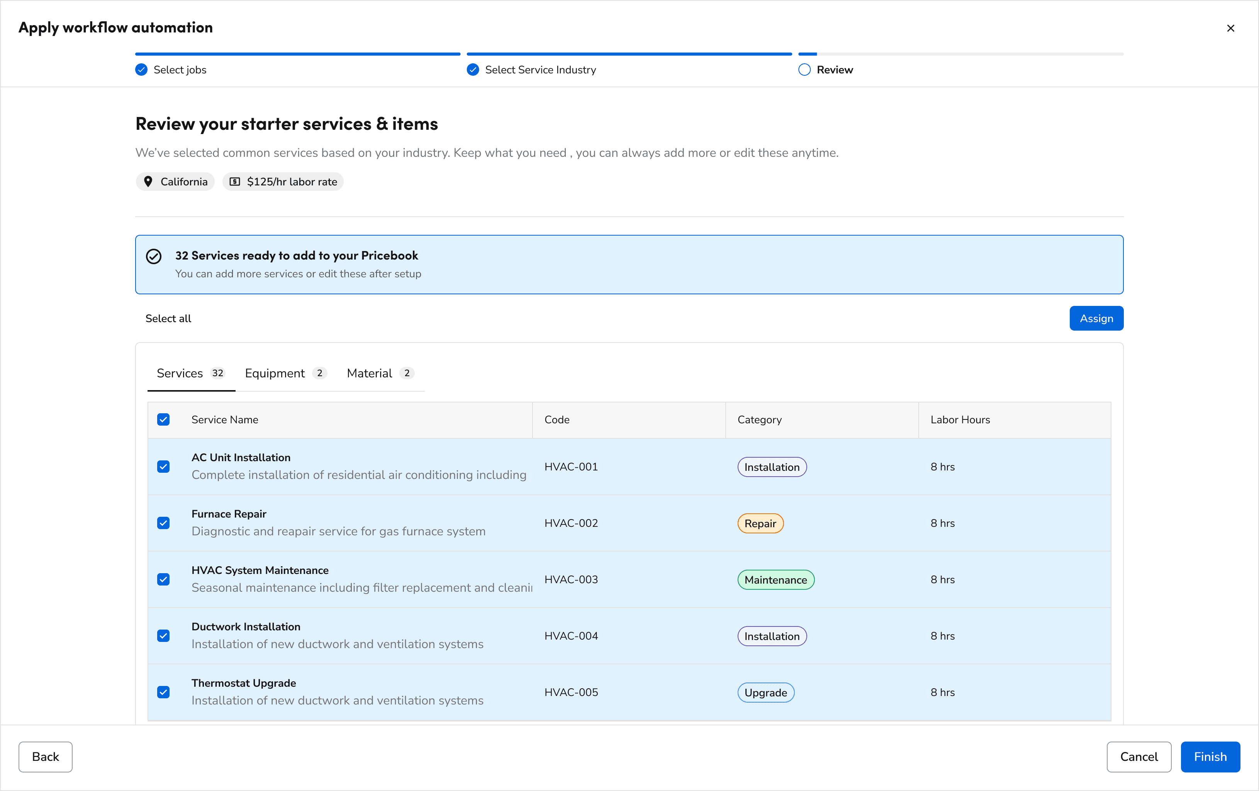Image resolution: width=1259 pixels, height=791 pixels.
Task: Close the workflow automation dialog
Action: click(1230, 28)
